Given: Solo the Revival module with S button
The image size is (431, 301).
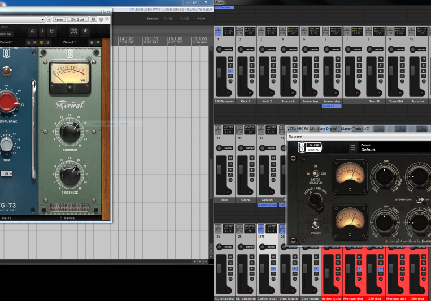Looking at the screenshot, I should (47, 42).
